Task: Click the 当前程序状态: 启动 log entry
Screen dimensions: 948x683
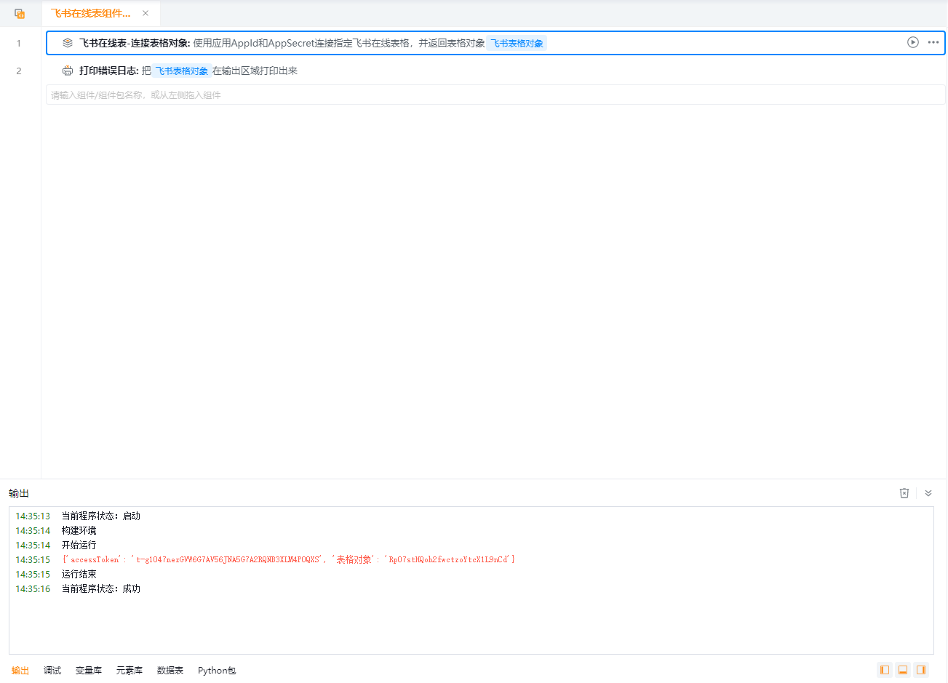Action: tap(101, 516)
